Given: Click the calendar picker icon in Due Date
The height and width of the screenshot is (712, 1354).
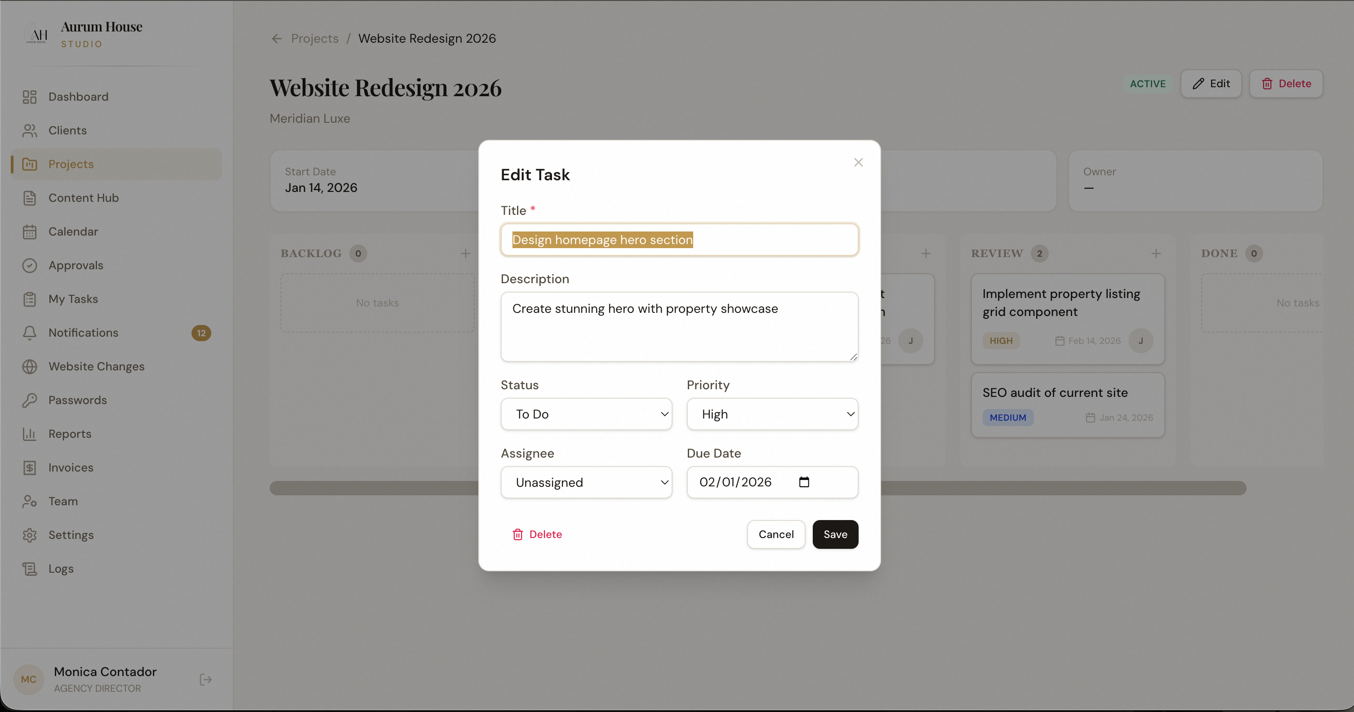Looking at the screenshot, I should coord(804,482).
